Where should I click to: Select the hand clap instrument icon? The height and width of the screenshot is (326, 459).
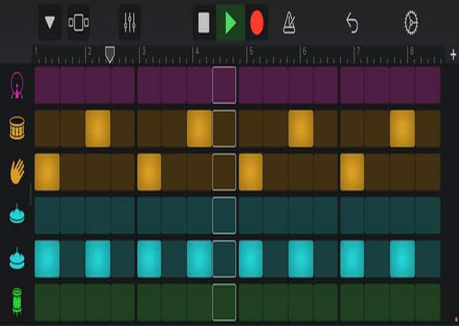coord(16,172)
